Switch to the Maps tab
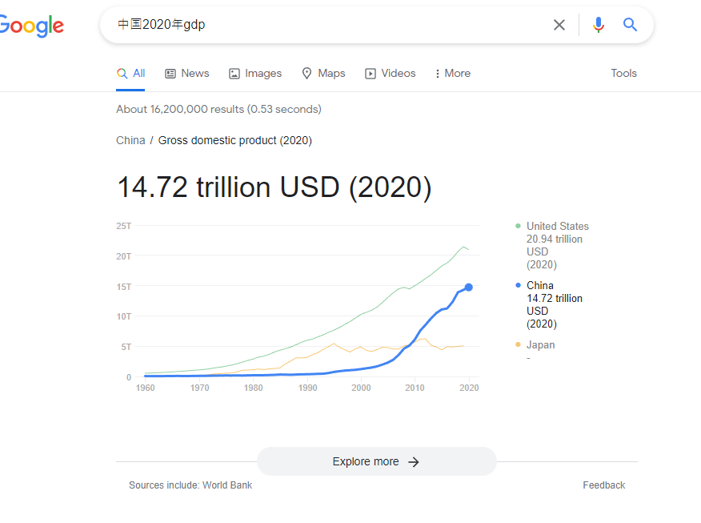Viewport: 701px width, 523px height. pos(323,74)
